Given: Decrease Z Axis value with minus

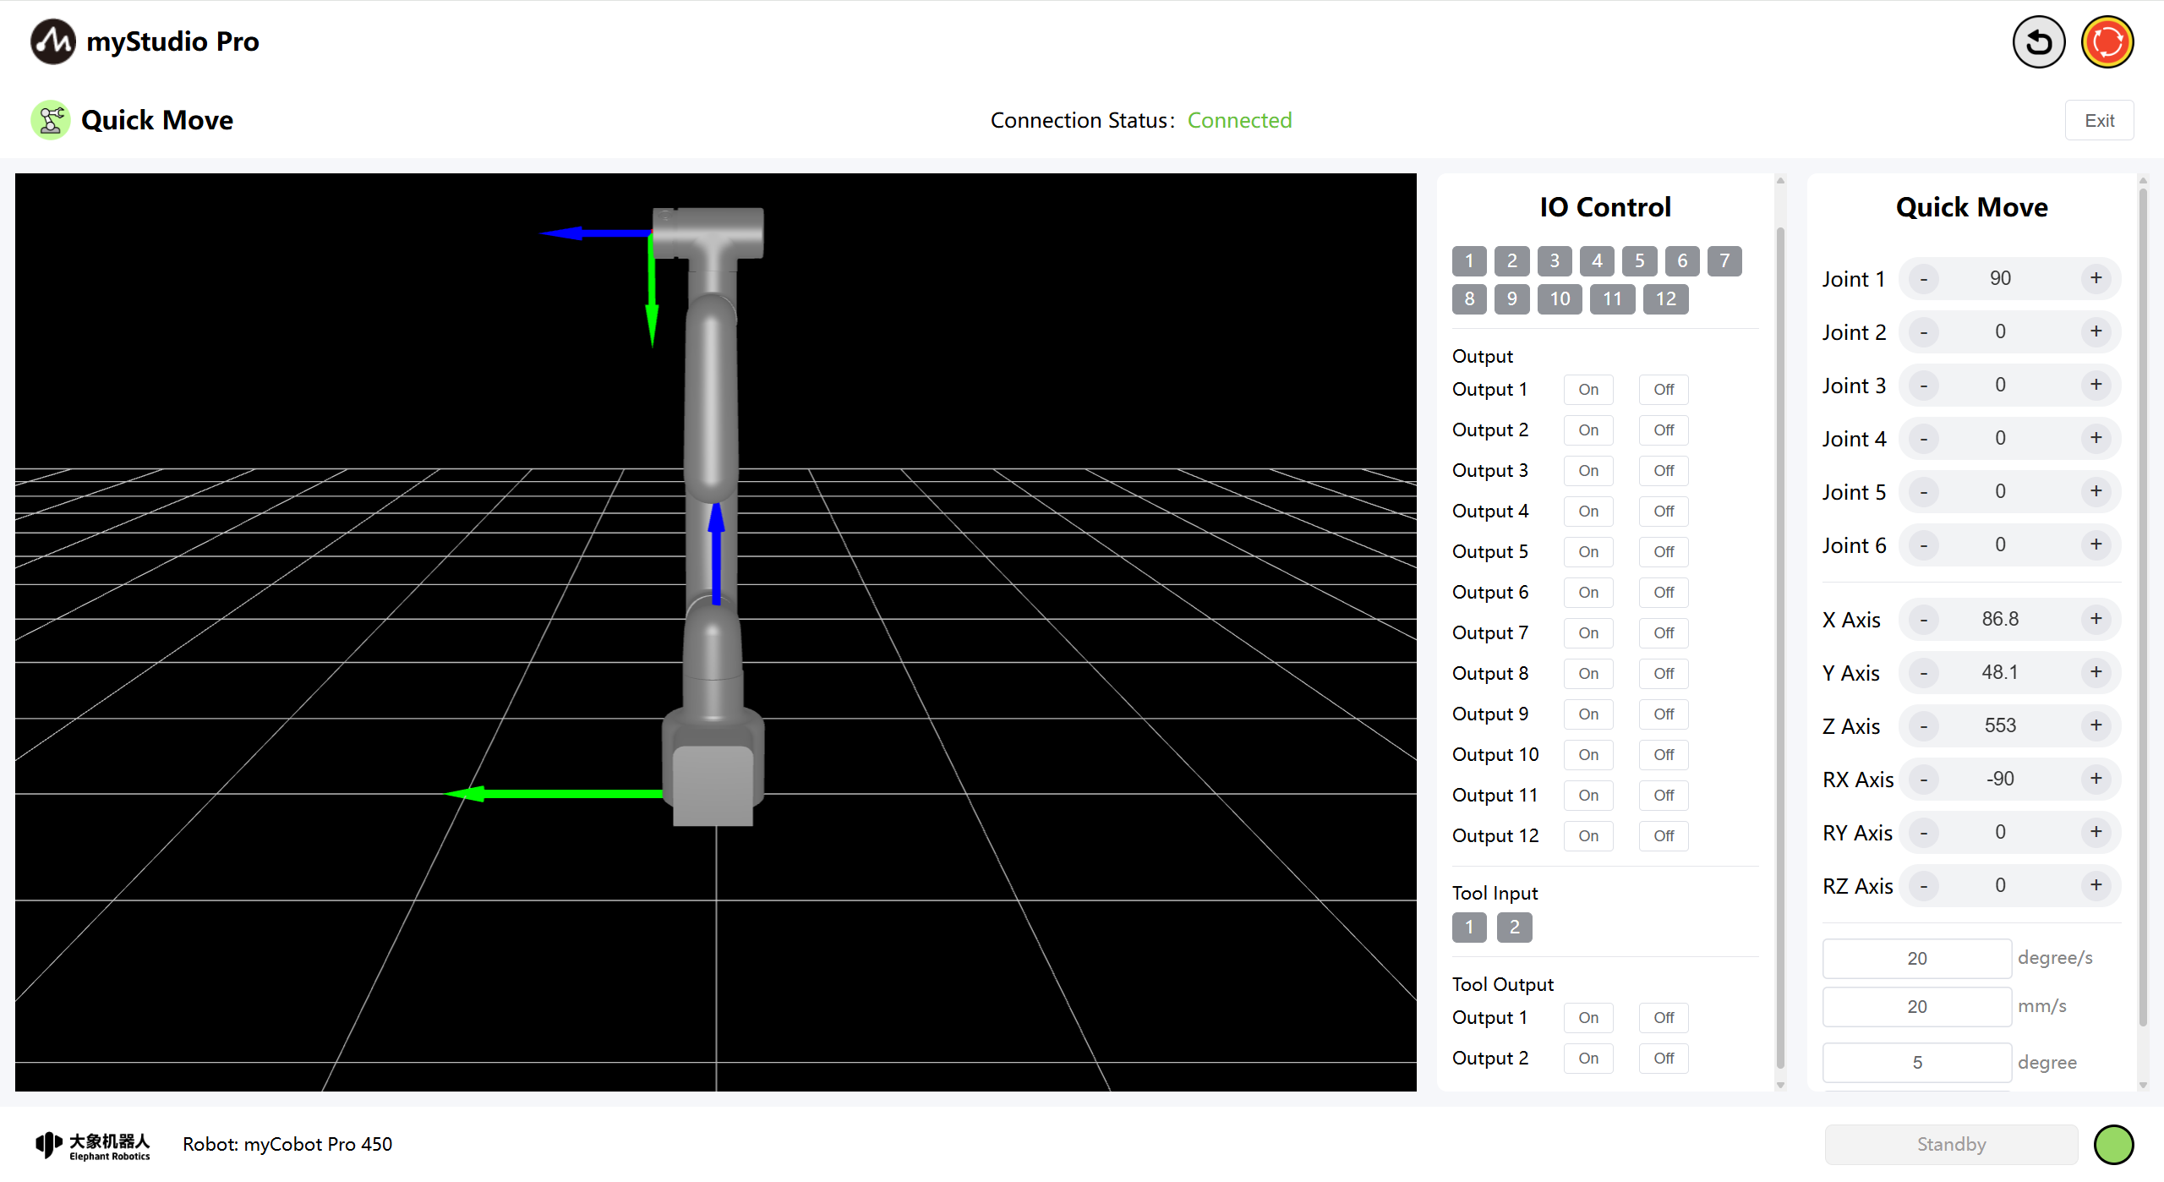Looking at the screenshot, I should [1924, 726].
